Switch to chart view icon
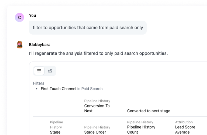 point(50,71)
